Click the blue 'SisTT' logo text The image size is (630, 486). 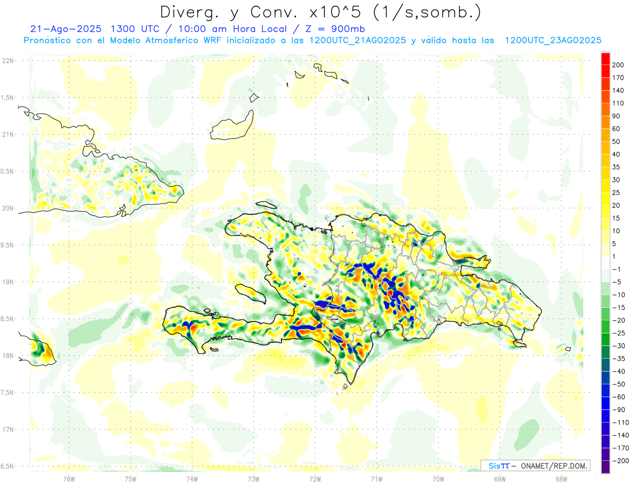pos(498,466)
